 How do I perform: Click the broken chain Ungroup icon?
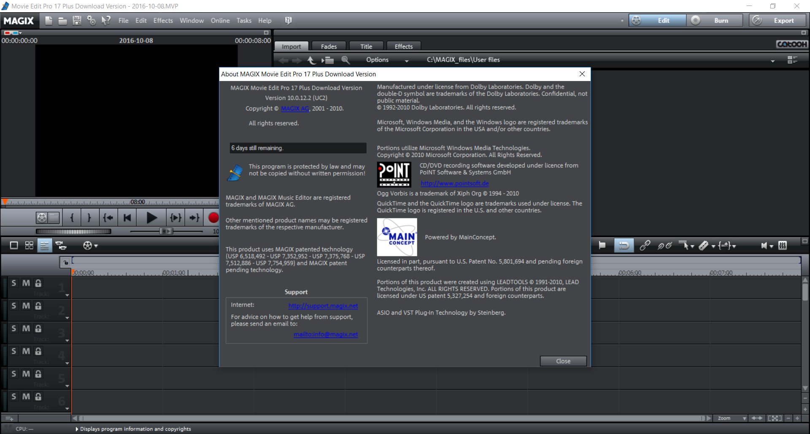[x=664, y=245]
